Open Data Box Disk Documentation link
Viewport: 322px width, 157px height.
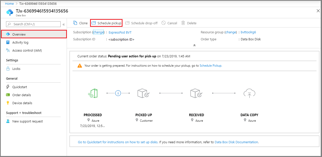click(236, 142)
